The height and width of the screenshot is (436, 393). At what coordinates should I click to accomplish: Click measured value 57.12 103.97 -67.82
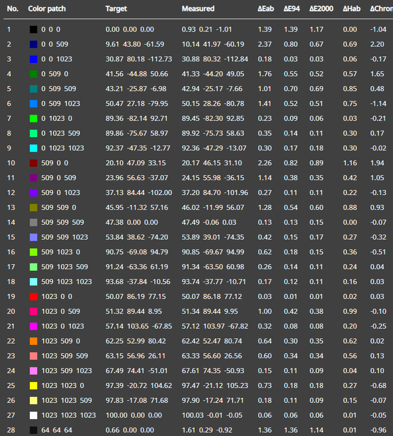pyautogui.click(x=215, y=326)
